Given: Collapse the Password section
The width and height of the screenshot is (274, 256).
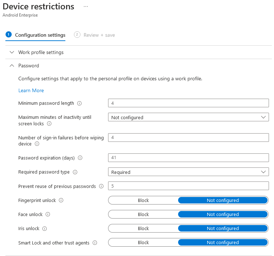Looking at the screenshot, I should (28, 66).
